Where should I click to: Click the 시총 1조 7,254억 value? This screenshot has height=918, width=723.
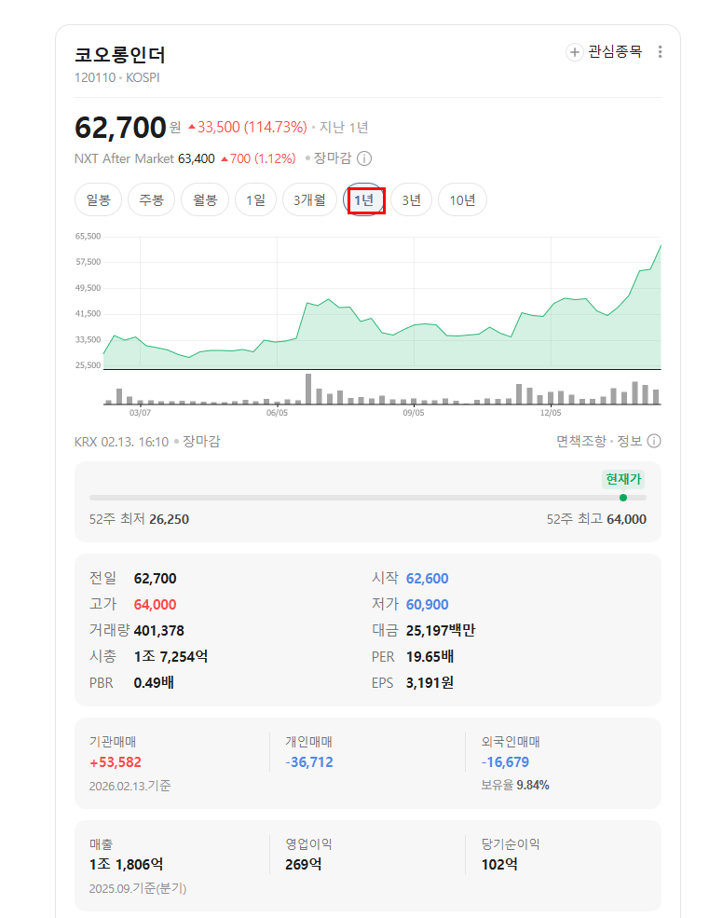coord(171,657)
